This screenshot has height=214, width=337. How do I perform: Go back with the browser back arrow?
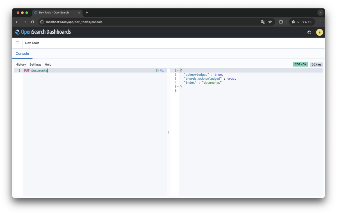[17, 22]
